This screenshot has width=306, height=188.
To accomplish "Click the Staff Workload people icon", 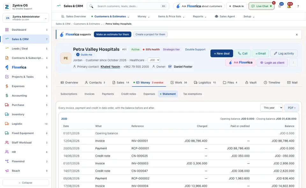I will coord(7,143).
